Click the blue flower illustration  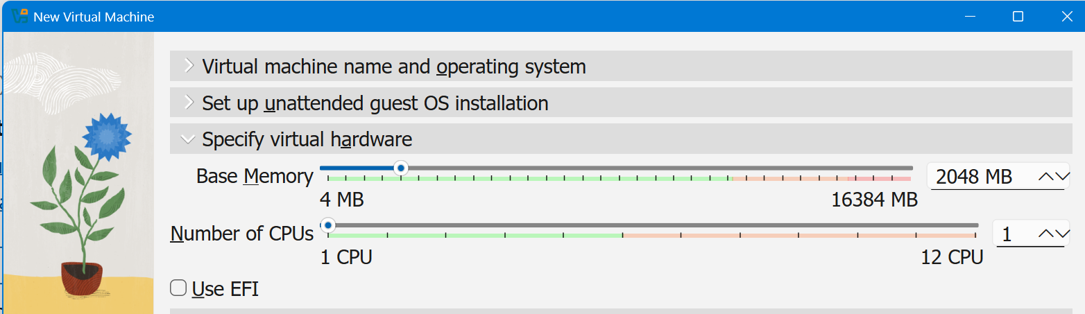(x=106, y=138)
